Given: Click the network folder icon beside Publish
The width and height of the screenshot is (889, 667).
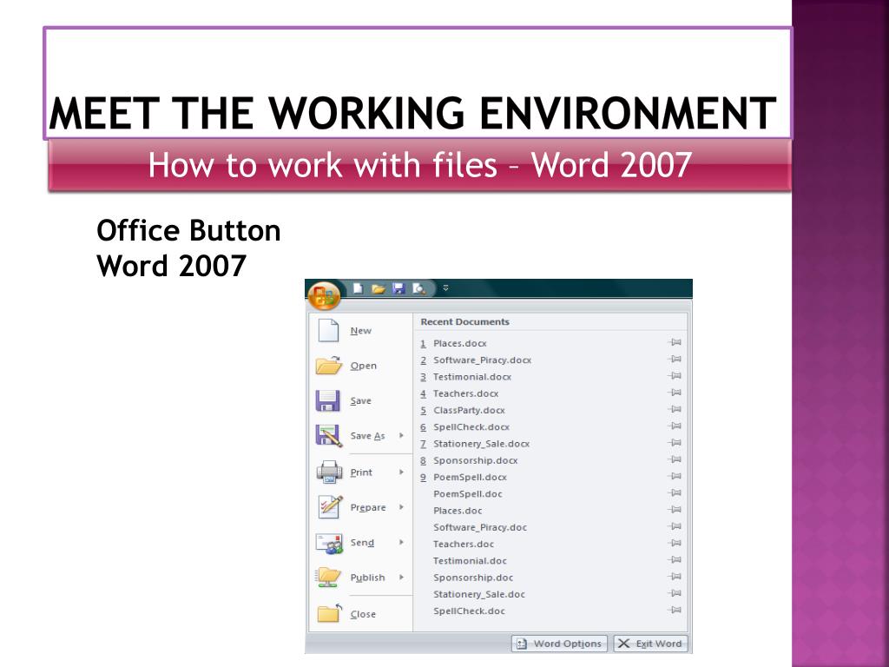Looking at the screenshot, I should point(328,578).
